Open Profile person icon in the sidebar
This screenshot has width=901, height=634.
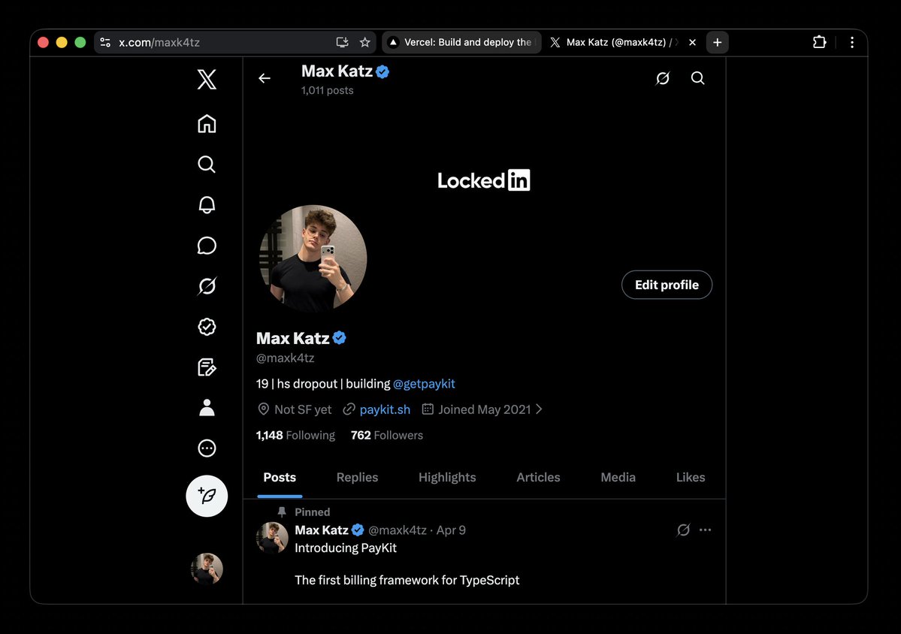pyautogui.click(x=207, y=408)
